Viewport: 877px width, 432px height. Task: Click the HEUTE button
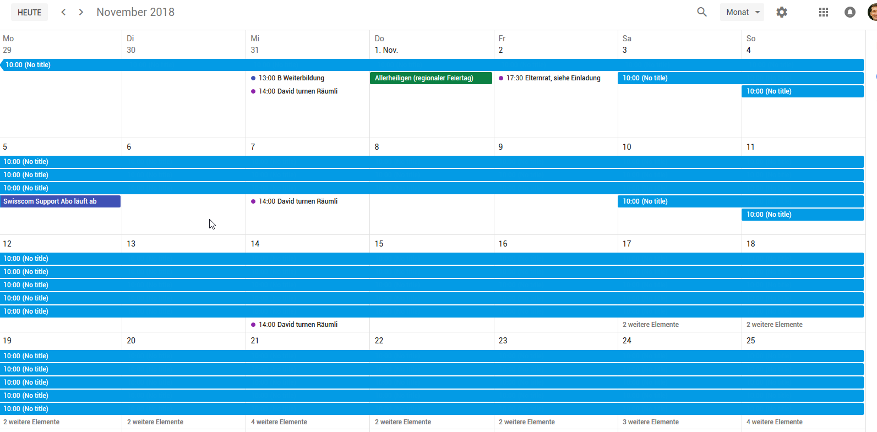coord(29,12)
